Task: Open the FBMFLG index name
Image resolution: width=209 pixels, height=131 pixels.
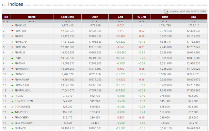Action: [20, 52]
